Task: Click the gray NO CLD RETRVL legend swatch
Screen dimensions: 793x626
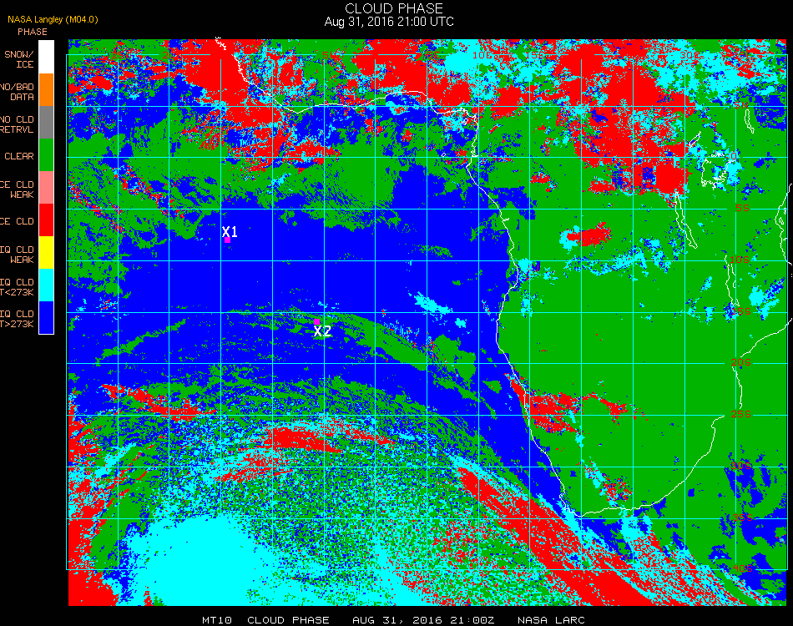Action: coord(46,123)
